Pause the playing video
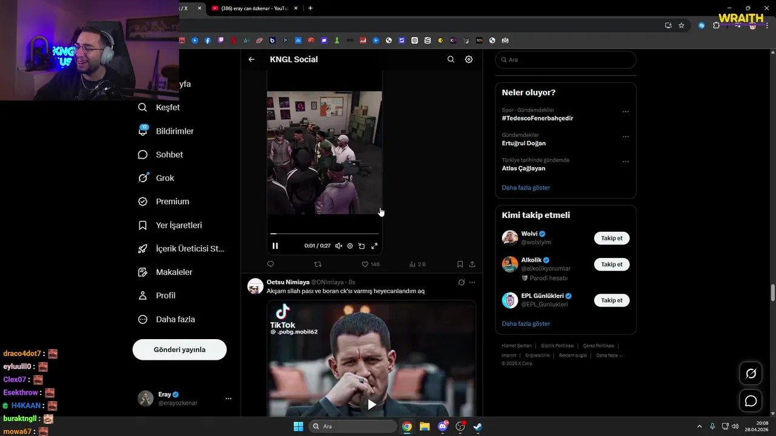Viewport: 776px width, 436px height. pos(275,246)
